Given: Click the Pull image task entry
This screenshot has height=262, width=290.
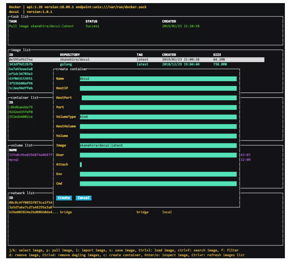Looking at the screenshot, I should (41, 26).
